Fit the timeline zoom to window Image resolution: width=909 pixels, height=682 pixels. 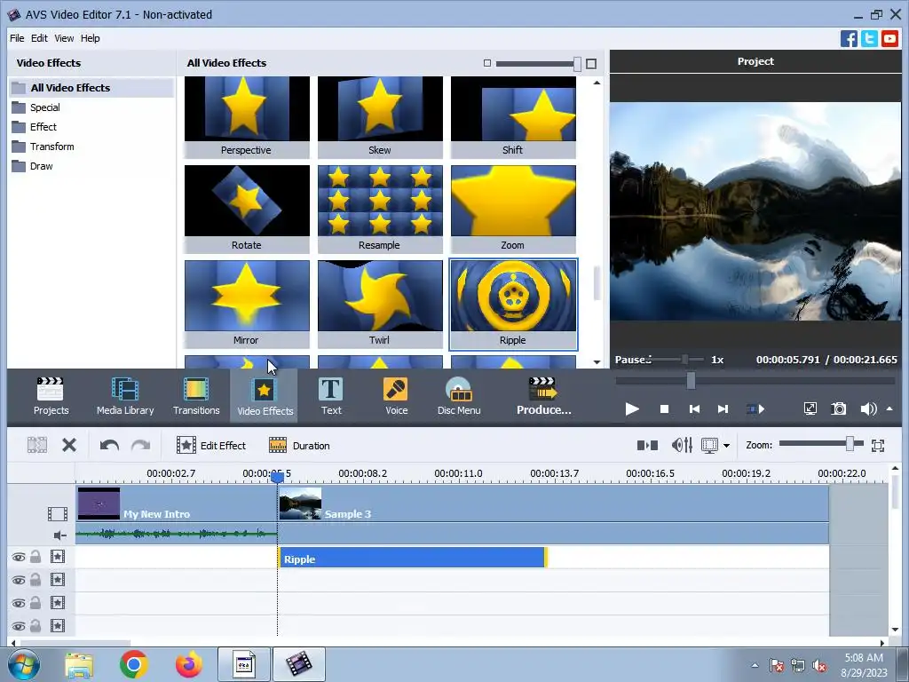[x=878, y=446]
